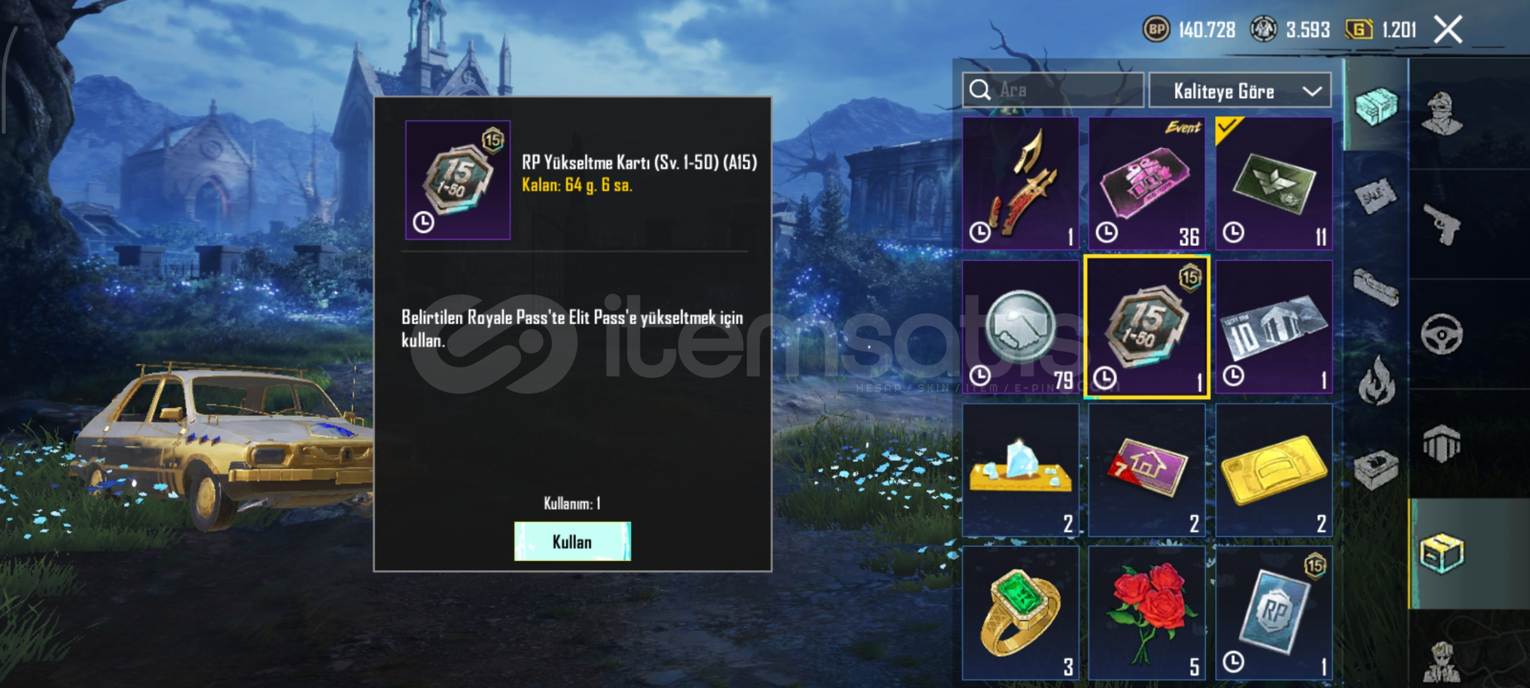The width and height of the screenshot is (1530, 688).
Task: Select the checkmarked green card item
Action: 1274,183
